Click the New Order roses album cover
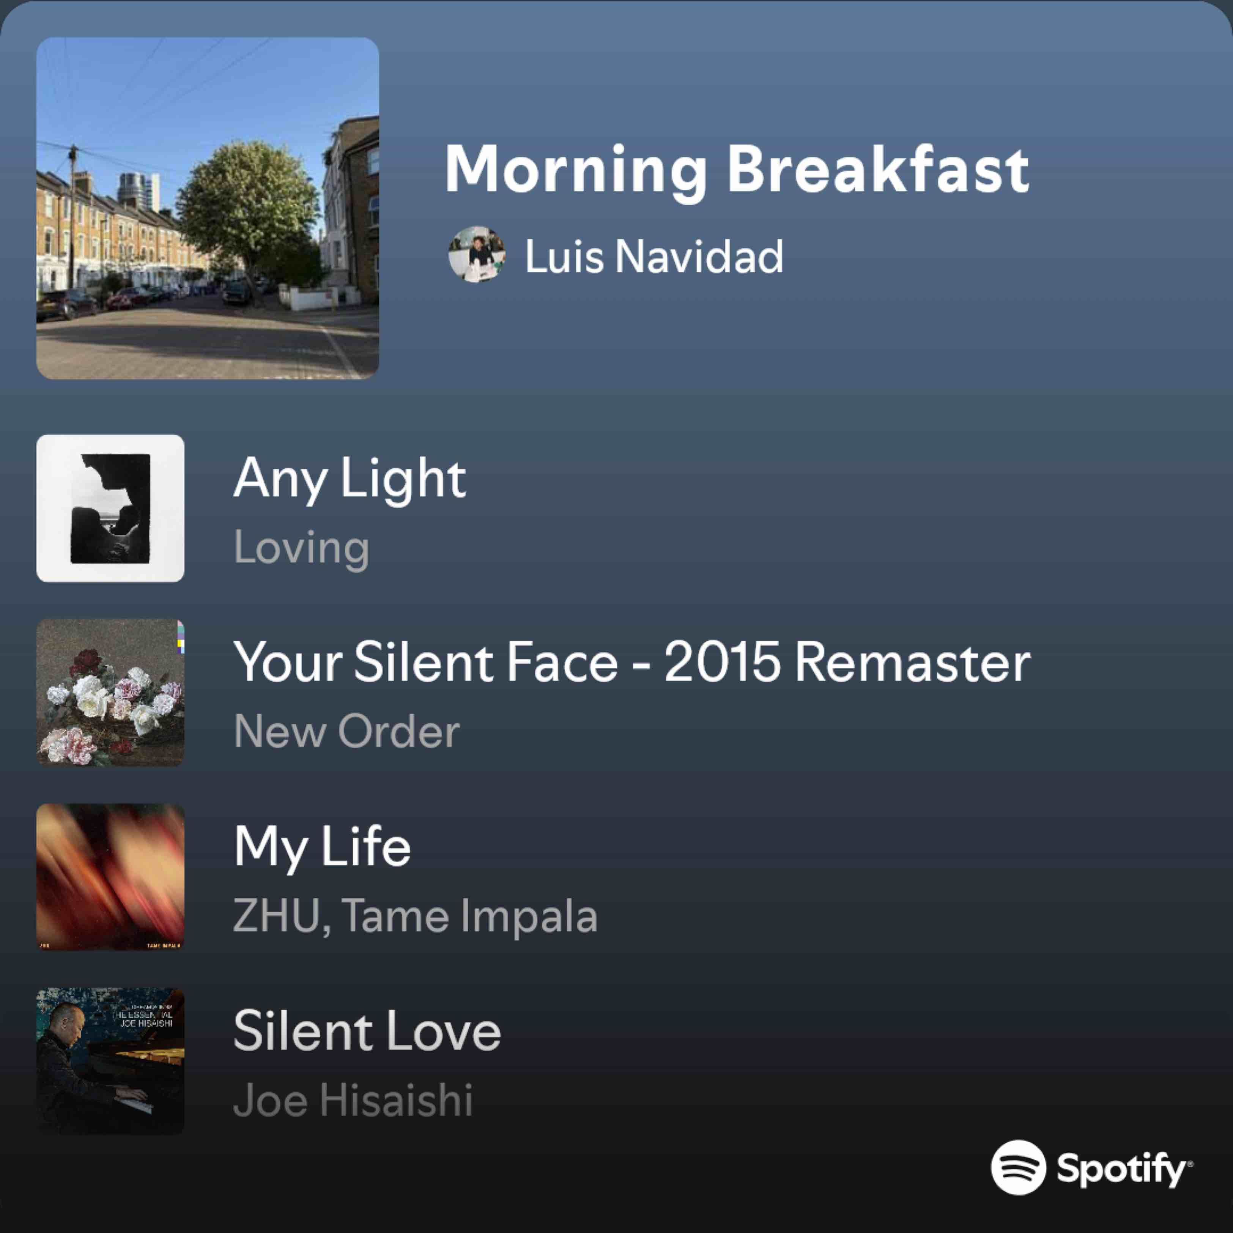 tap(110, 693)
